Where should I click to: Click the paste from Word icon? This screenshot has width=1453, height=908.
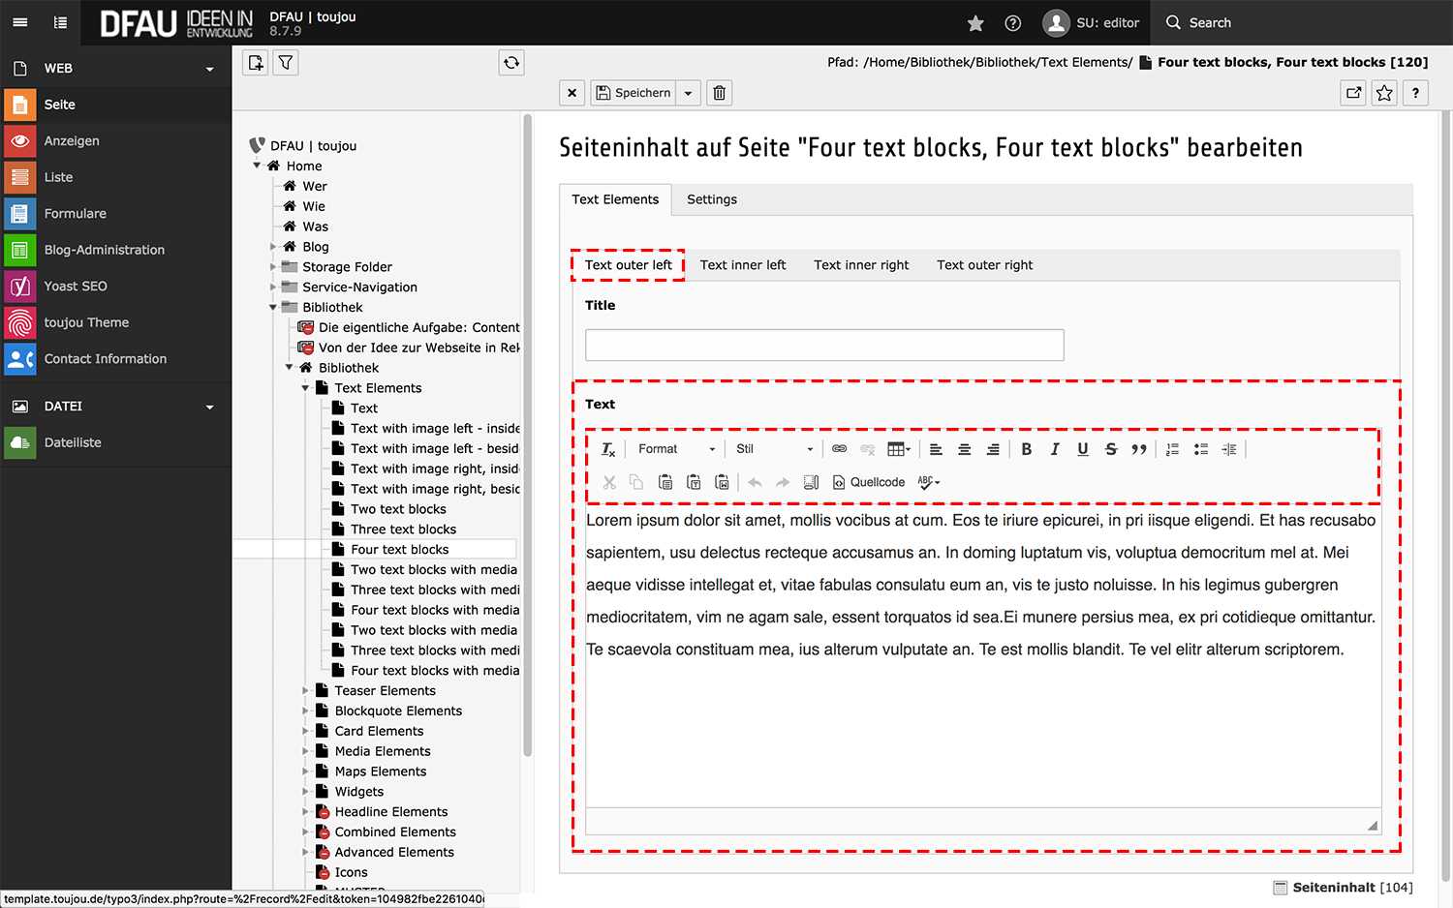(722, 482)
